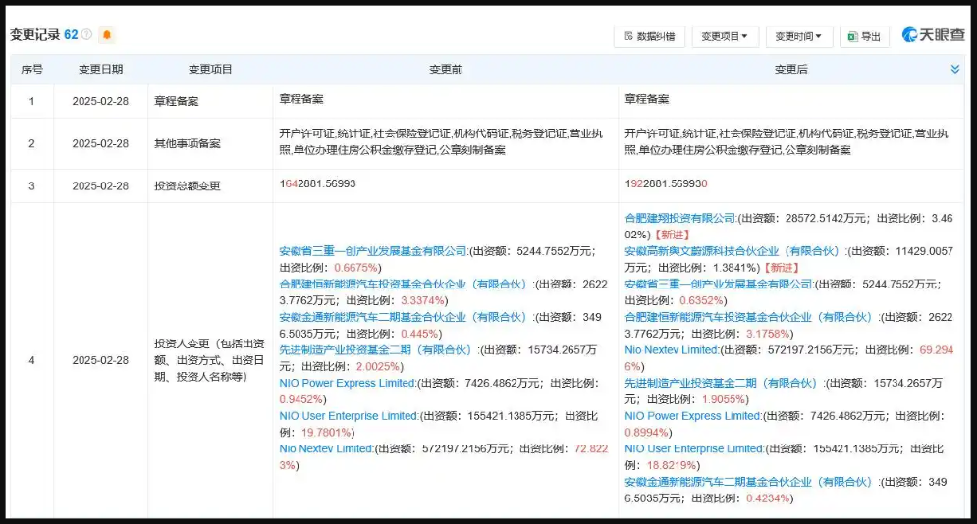Open 合肥建翔投资有限公司 link

[680, 219]
